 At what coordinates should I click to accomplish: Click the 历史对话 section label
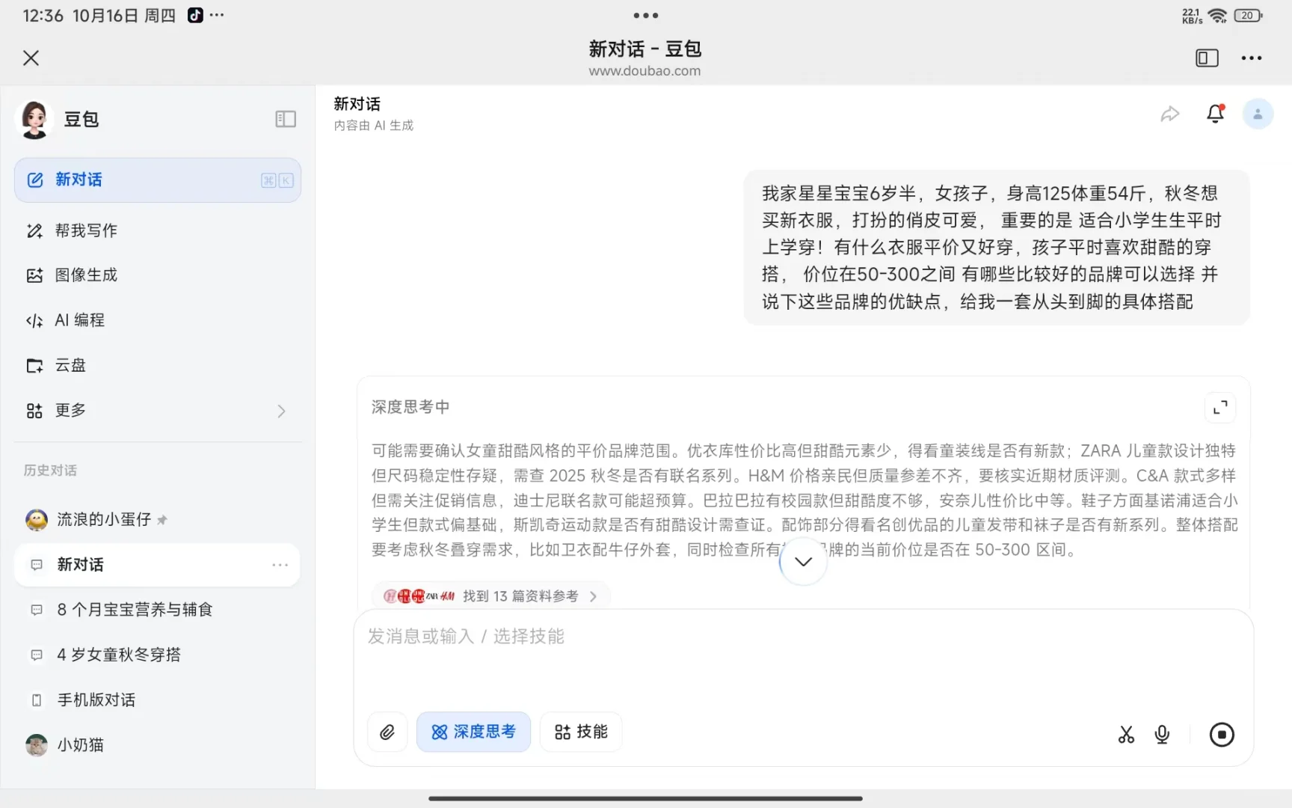(x=50, y=471)
